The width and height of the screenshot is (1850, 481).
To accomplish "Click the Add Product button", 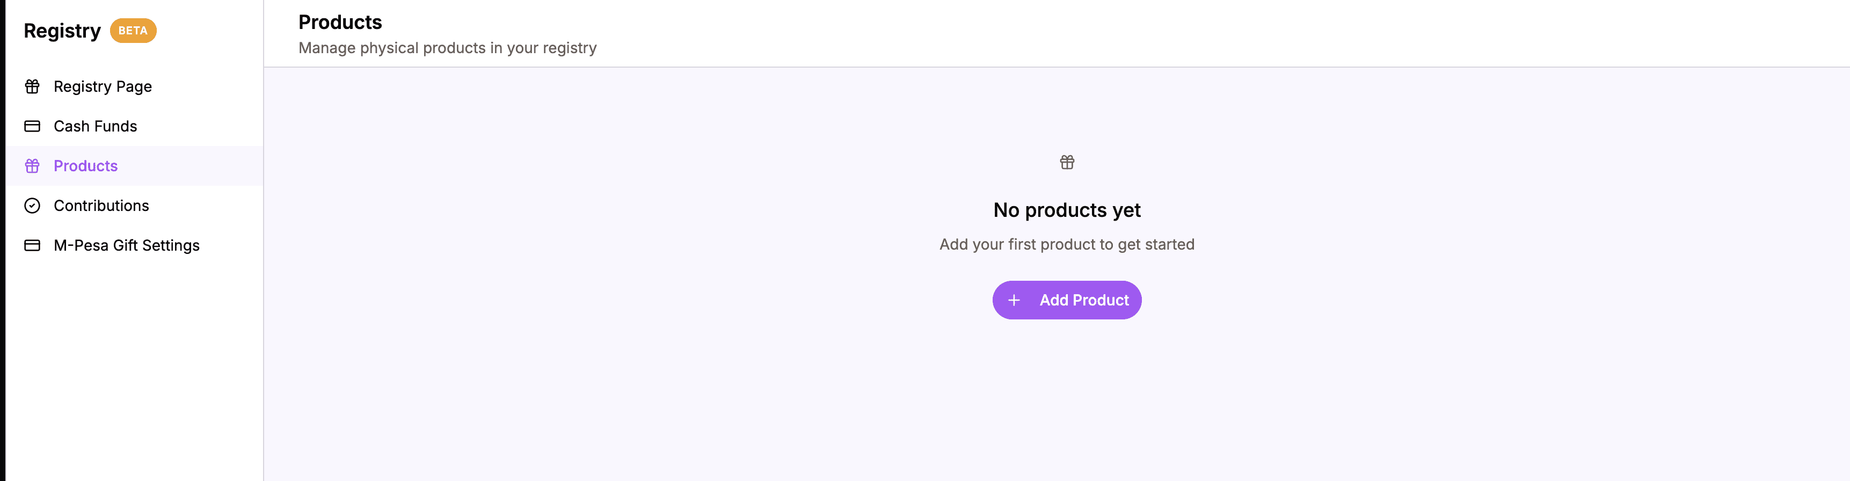I will click(x=1067, y=300).
